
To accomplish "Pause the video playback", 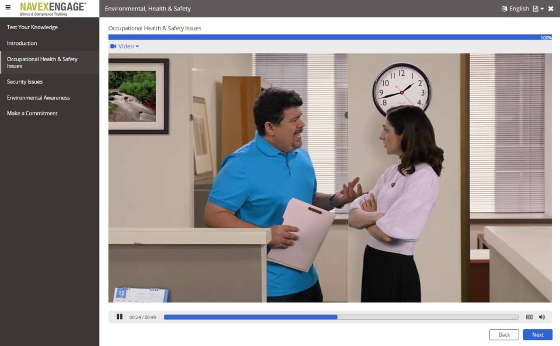I will (x=120, y=317).
